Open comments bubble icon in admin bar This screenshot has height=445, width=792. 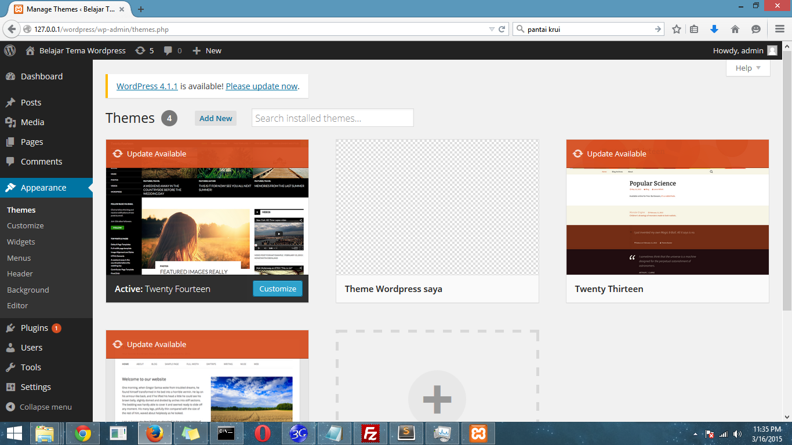click(168, 50)
